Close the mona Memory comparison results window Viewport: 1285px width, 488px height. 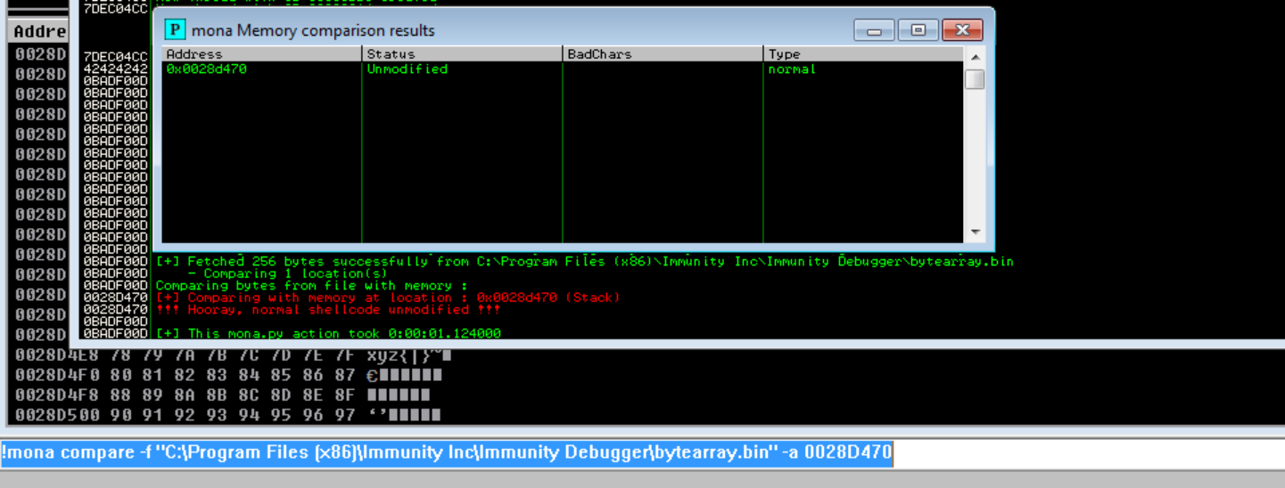coord(961,30)
